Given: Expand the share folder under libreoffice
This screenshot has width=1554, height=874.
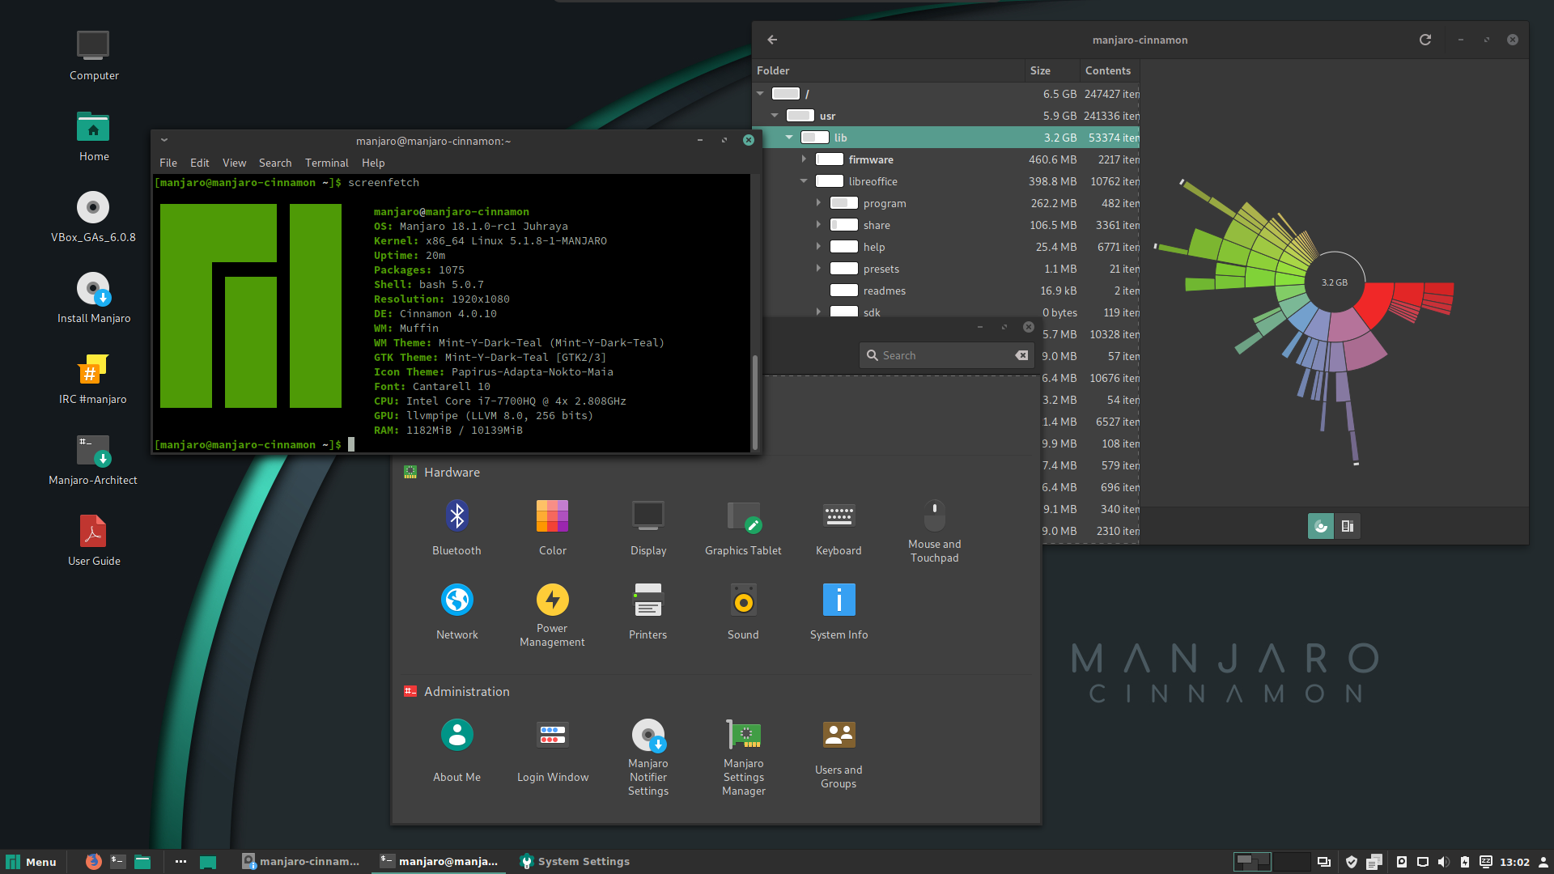Looking at the screenshot, I should [818, 225].
